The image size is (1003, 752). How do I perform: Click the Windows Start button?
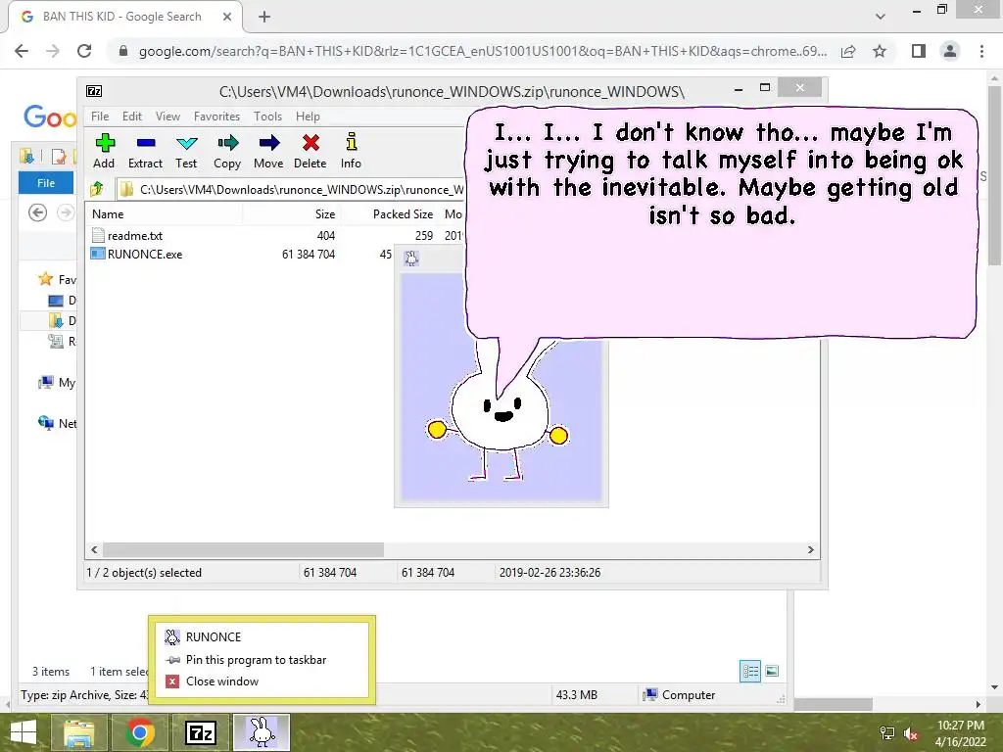pyautogui.click(x=24, y=732)
